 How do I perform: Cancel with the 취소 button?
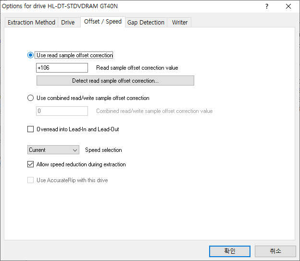coord(275,251)
